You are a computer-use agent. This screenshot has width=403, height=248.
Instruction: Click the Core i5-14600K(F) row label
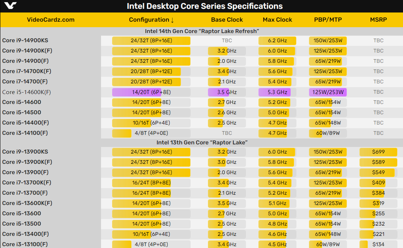[27, 92]
